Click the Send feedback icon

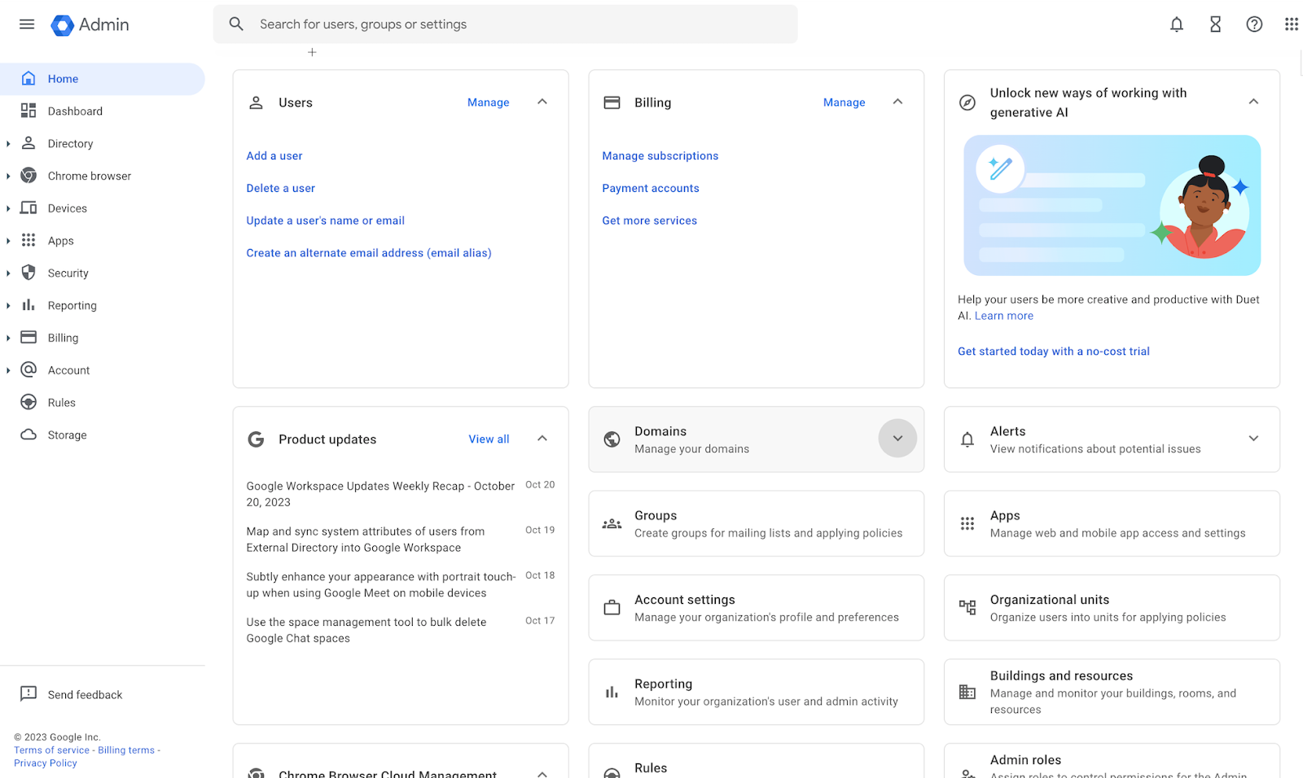click(x=29, y=694)
